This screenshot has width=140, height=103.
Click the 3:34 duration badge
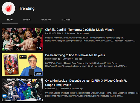pos(39,48)
